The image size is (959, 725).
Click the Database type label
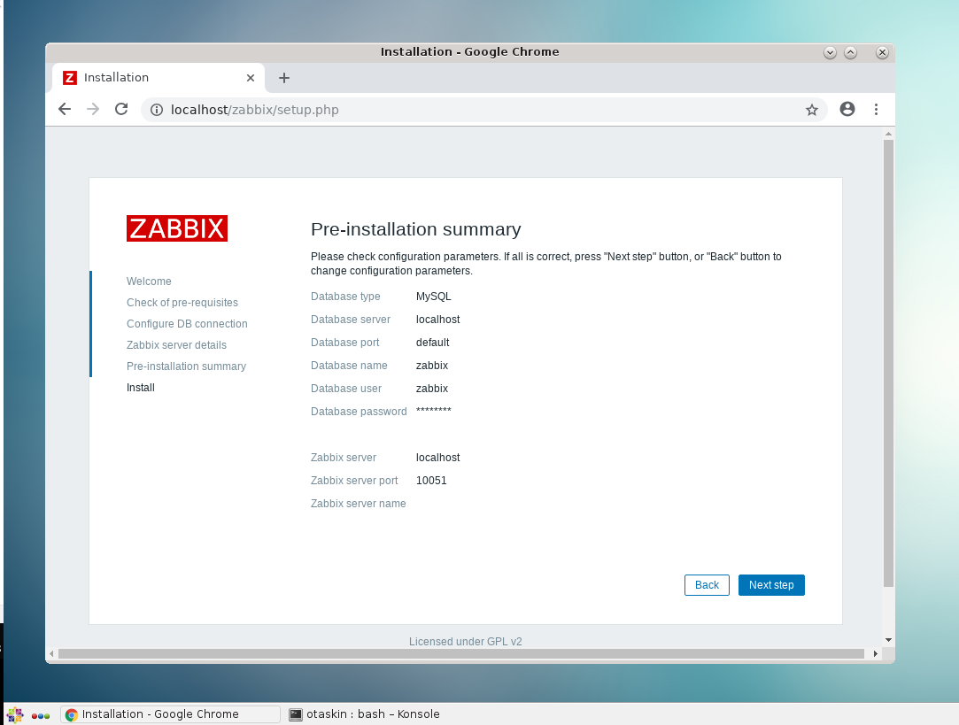pos(345,297)
